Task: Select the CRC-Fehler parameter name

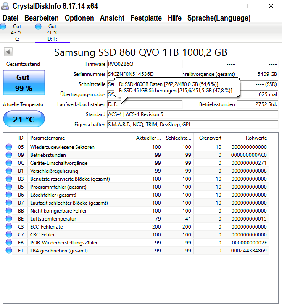Action: tap(42, 234)
